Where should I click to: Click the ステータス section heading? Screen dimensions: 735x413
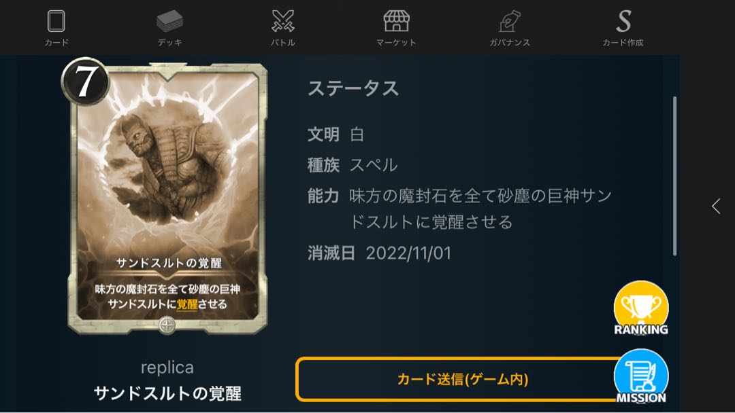[353, 88]
